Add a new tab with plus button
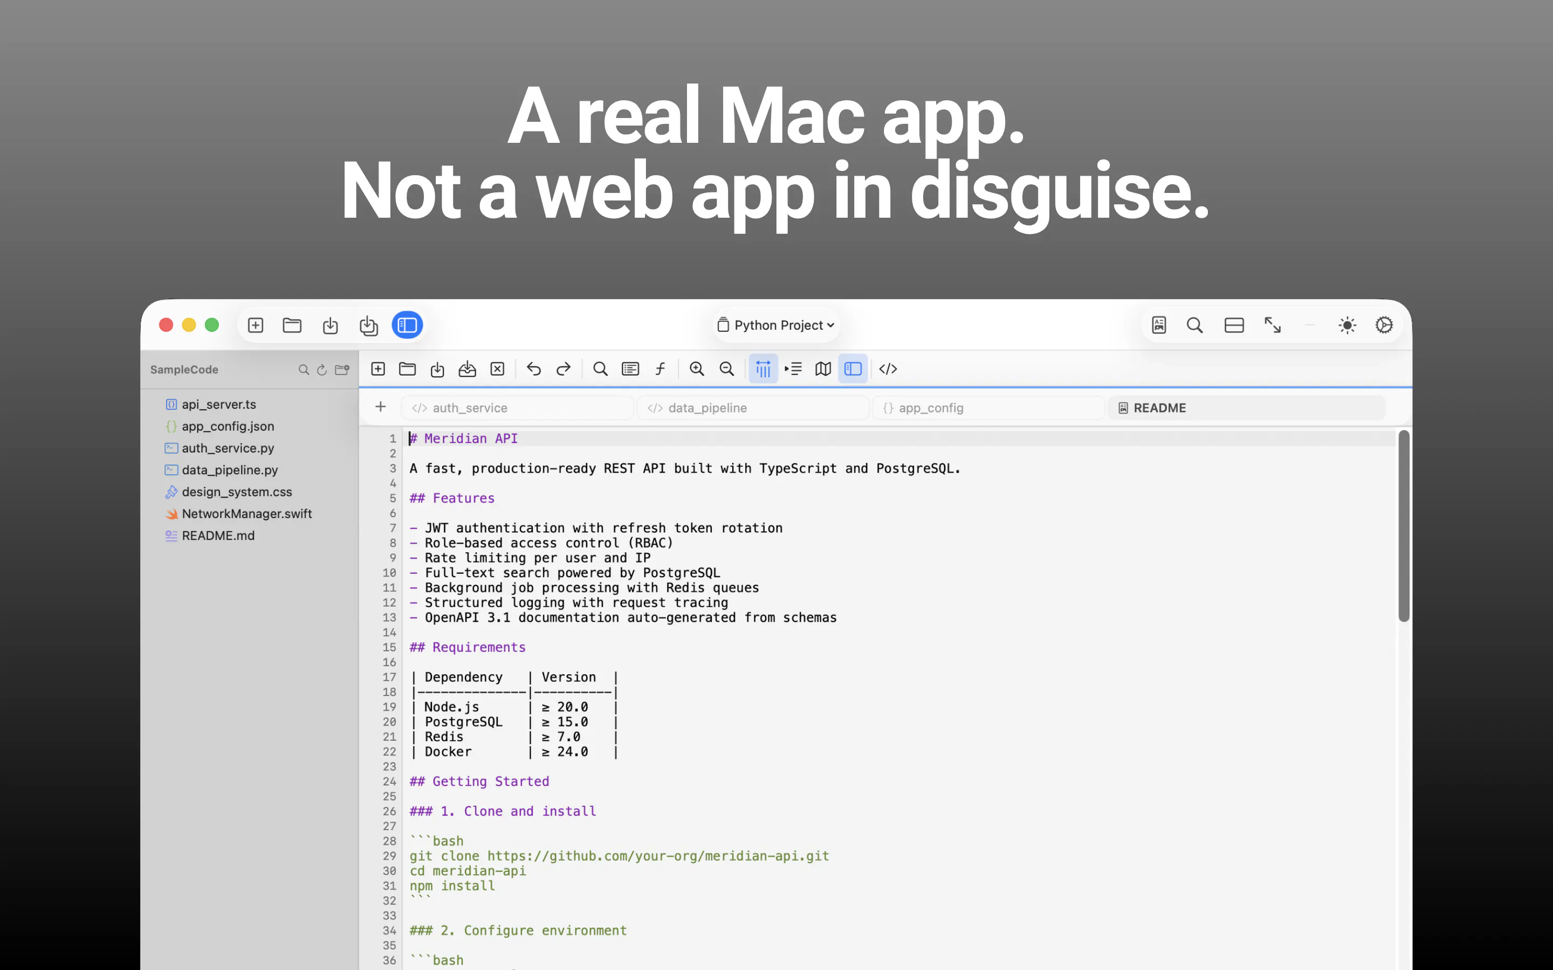Screen dimensions: 1553x970 coord(381,407)
